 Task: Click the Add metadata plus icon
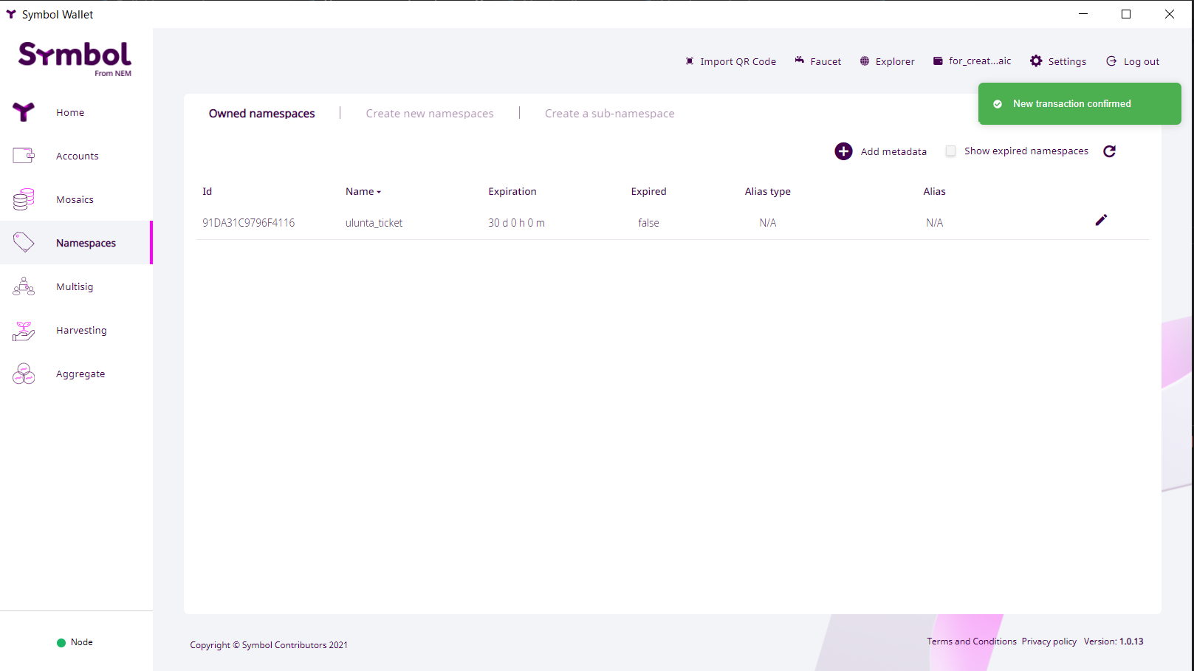point(843,151)
